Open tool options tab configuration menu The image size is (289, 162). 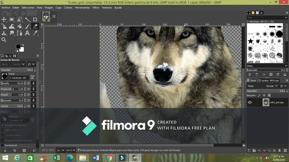pyautogui.click(x=37, y=56)
